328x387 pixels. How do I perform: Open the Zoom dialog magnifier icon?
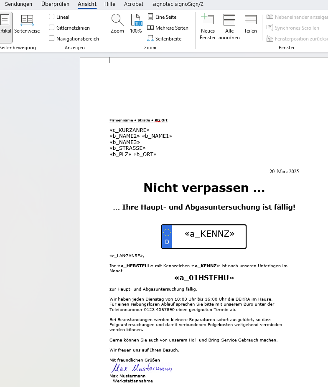click(x=117, y=20)
